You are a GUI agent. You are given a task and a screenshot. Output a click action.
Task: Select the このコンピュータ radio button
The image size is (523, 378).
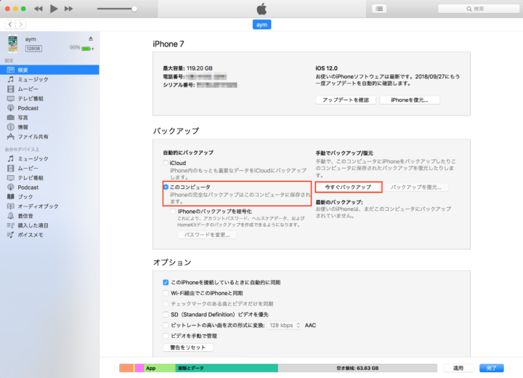(x=166, y=187)
